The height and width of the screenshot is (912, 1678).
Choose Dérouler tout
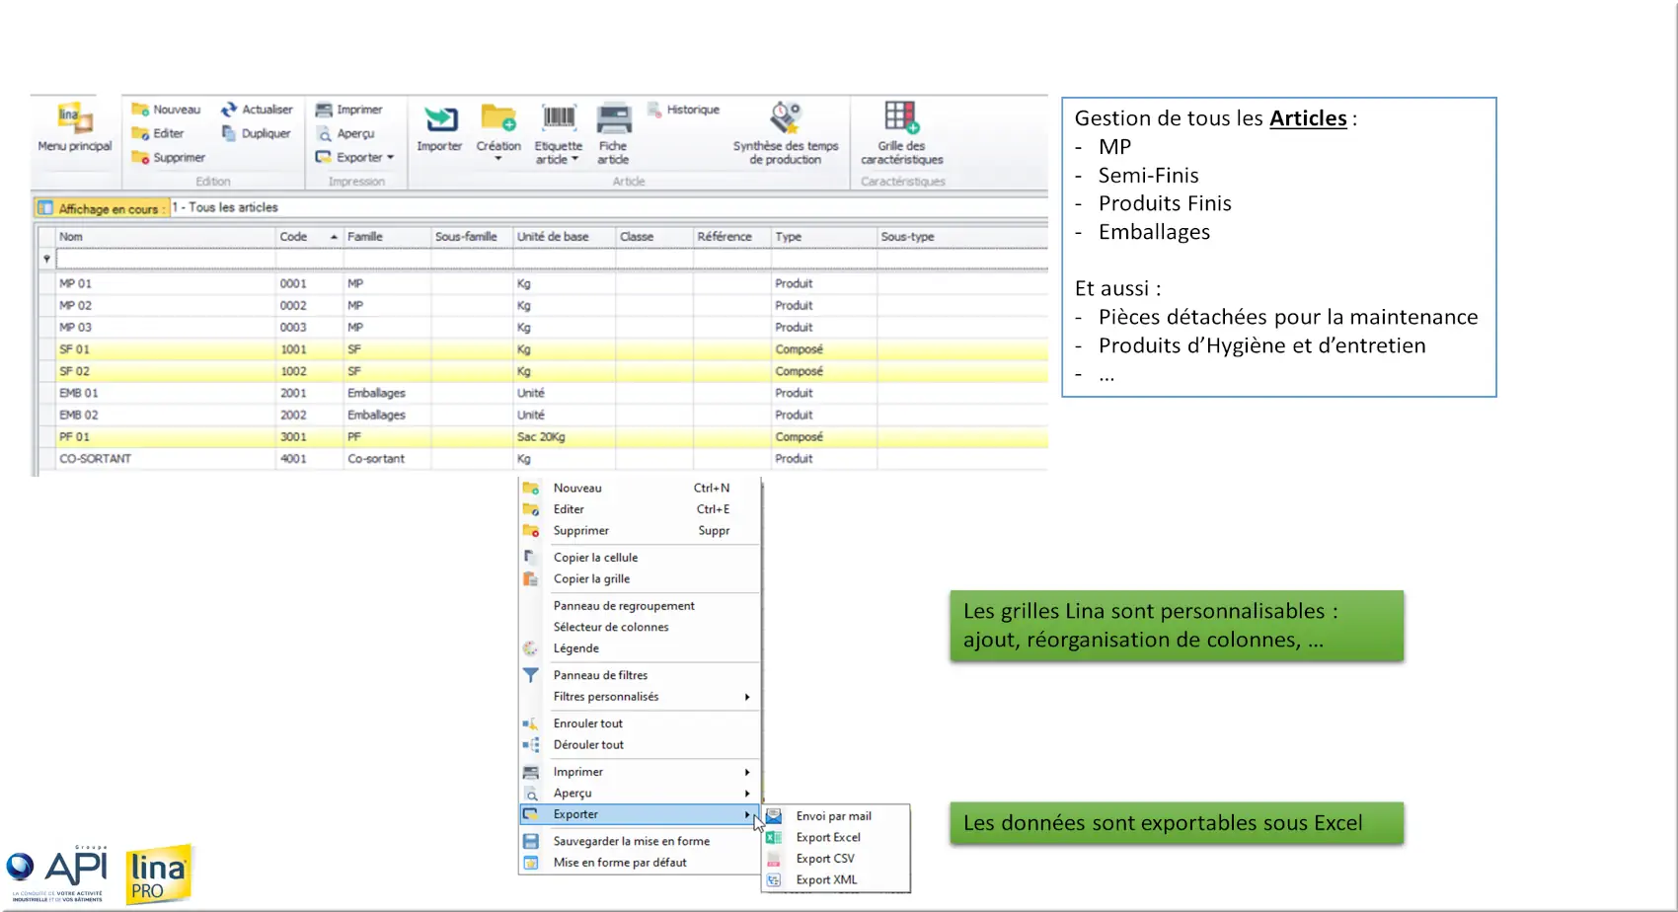click(x=640, y=745)
